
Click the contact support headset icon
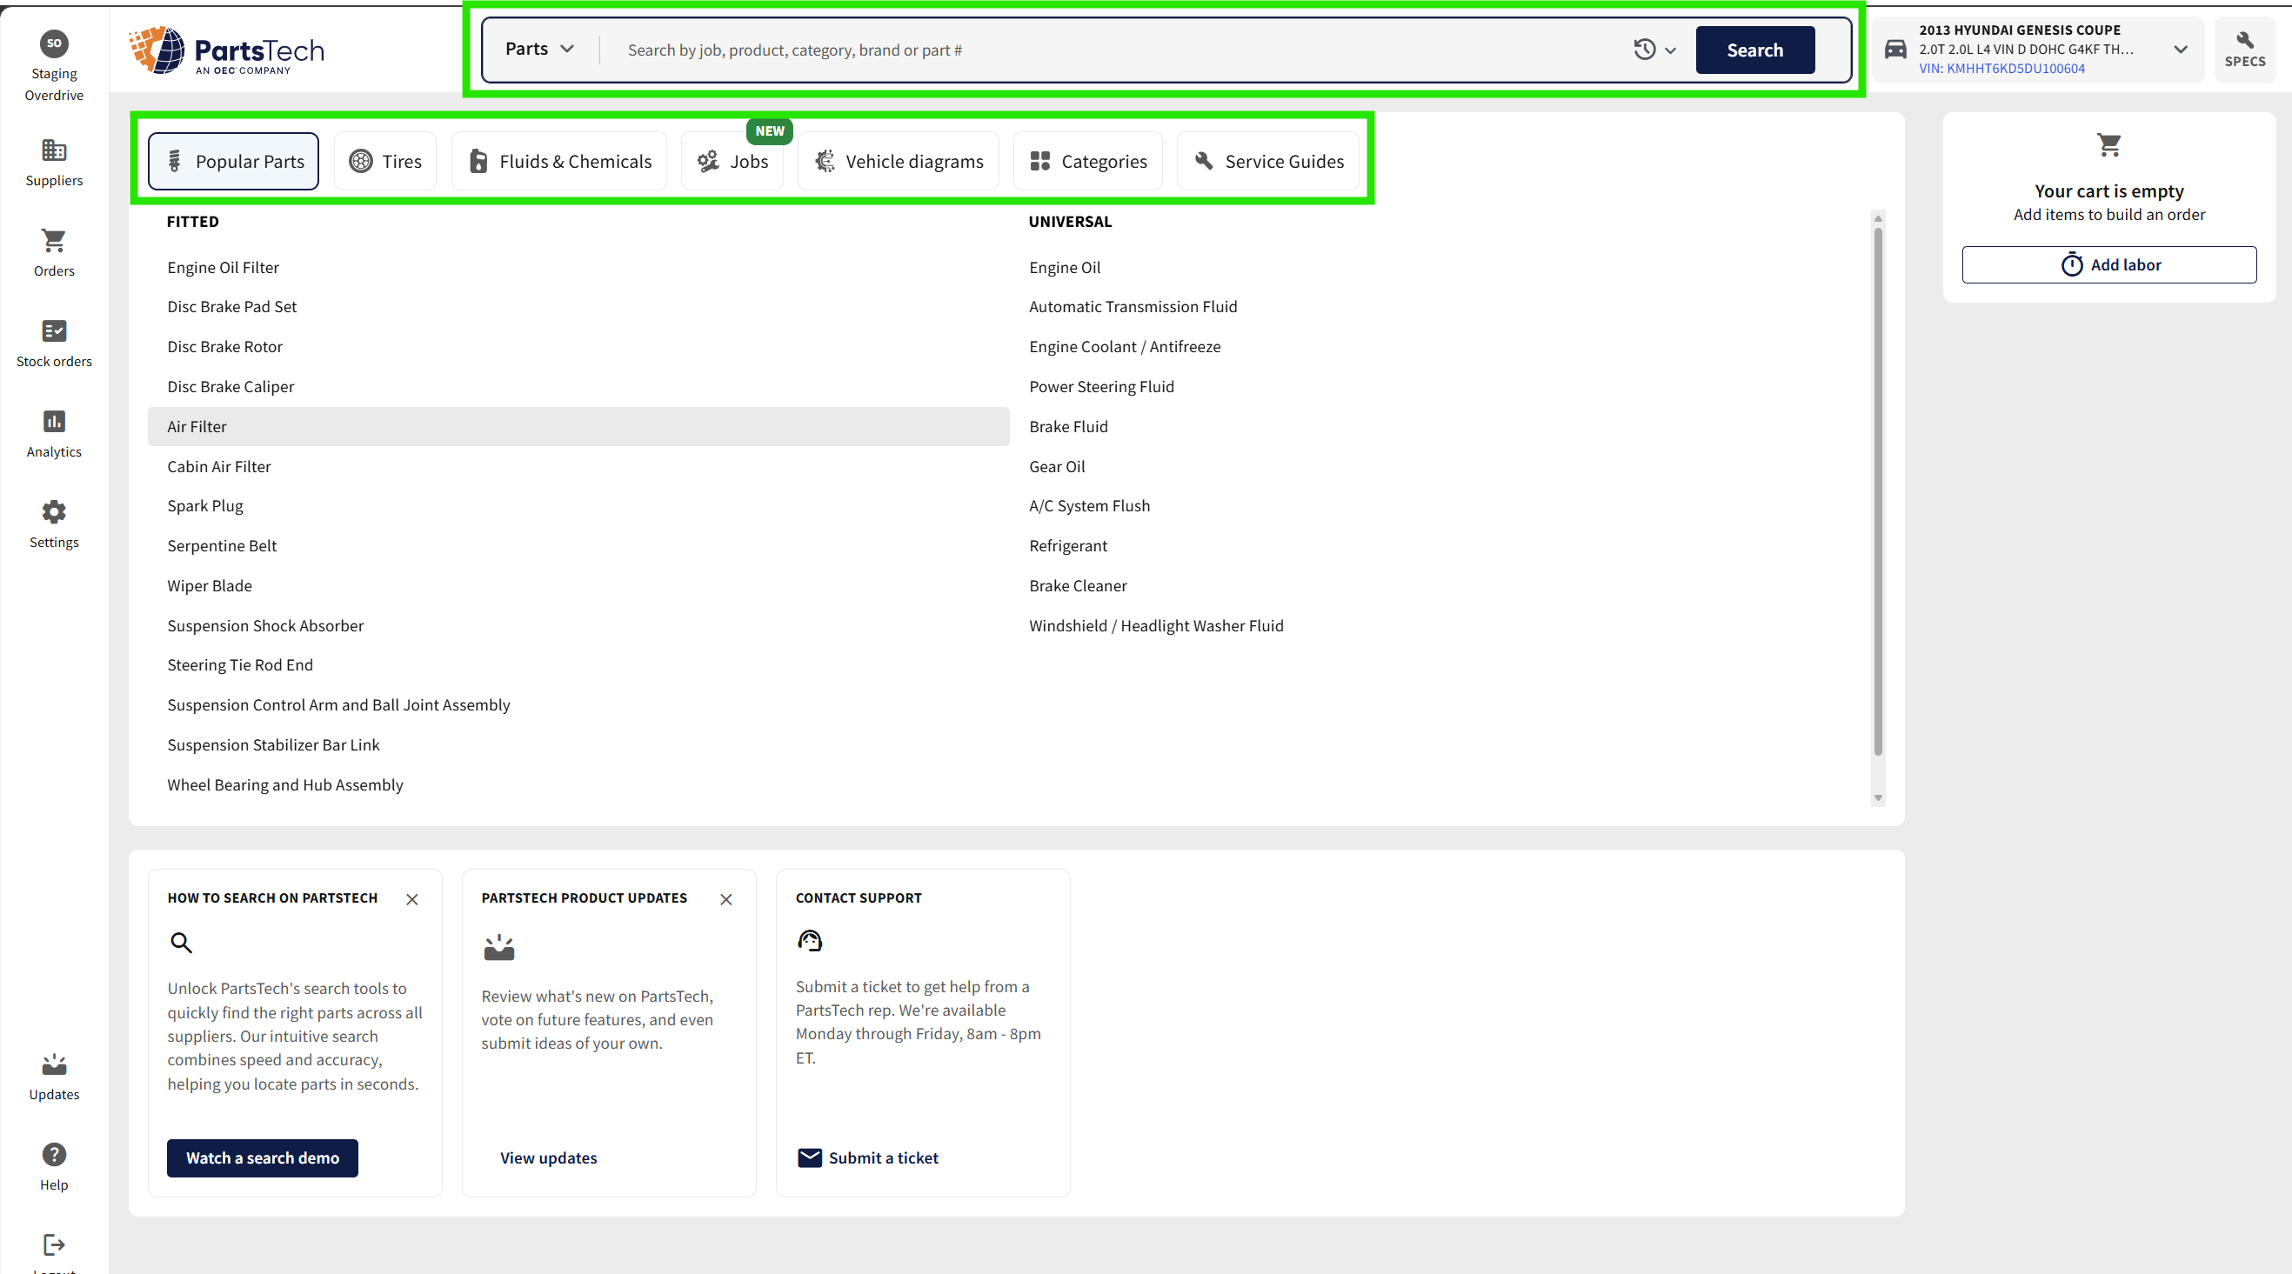point(810,940)
